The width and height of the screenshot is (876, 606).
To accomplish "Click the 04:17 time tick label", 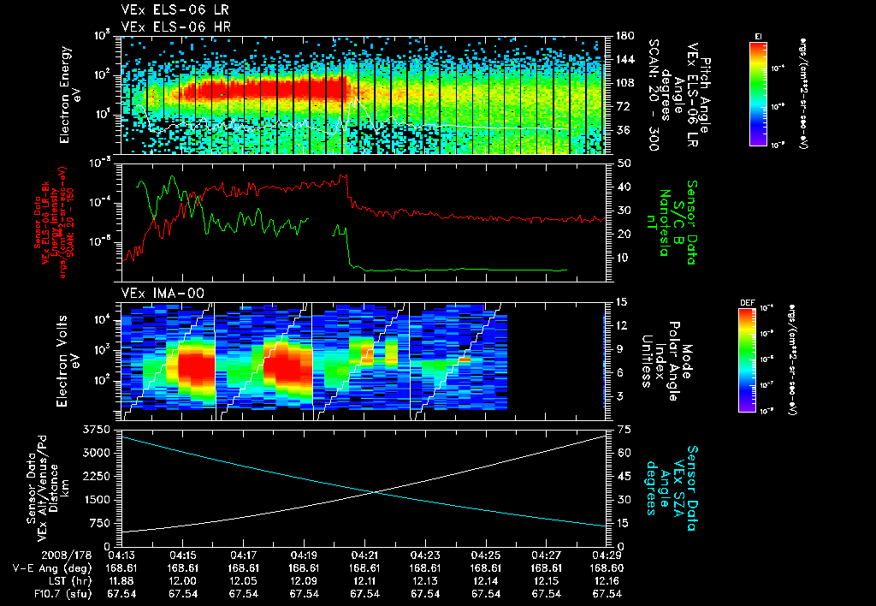I will (x=243, y=555).
